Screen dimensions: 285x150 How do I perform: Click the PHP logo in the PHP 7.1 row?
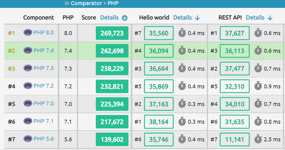pos(28,121)
